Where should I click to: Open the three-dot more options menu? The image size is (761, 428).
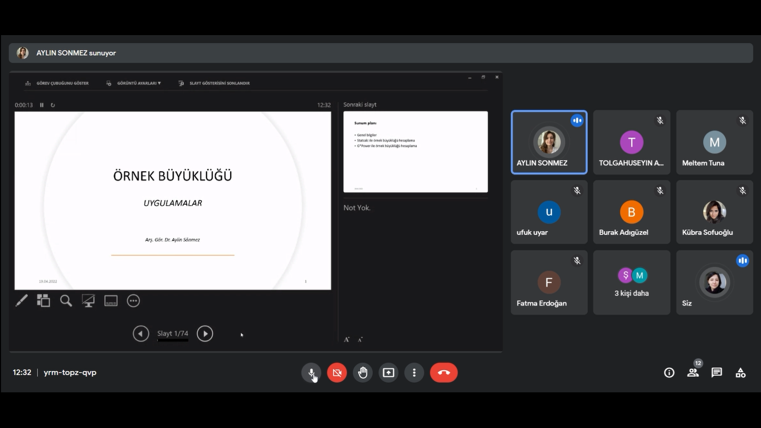(414, 373)
